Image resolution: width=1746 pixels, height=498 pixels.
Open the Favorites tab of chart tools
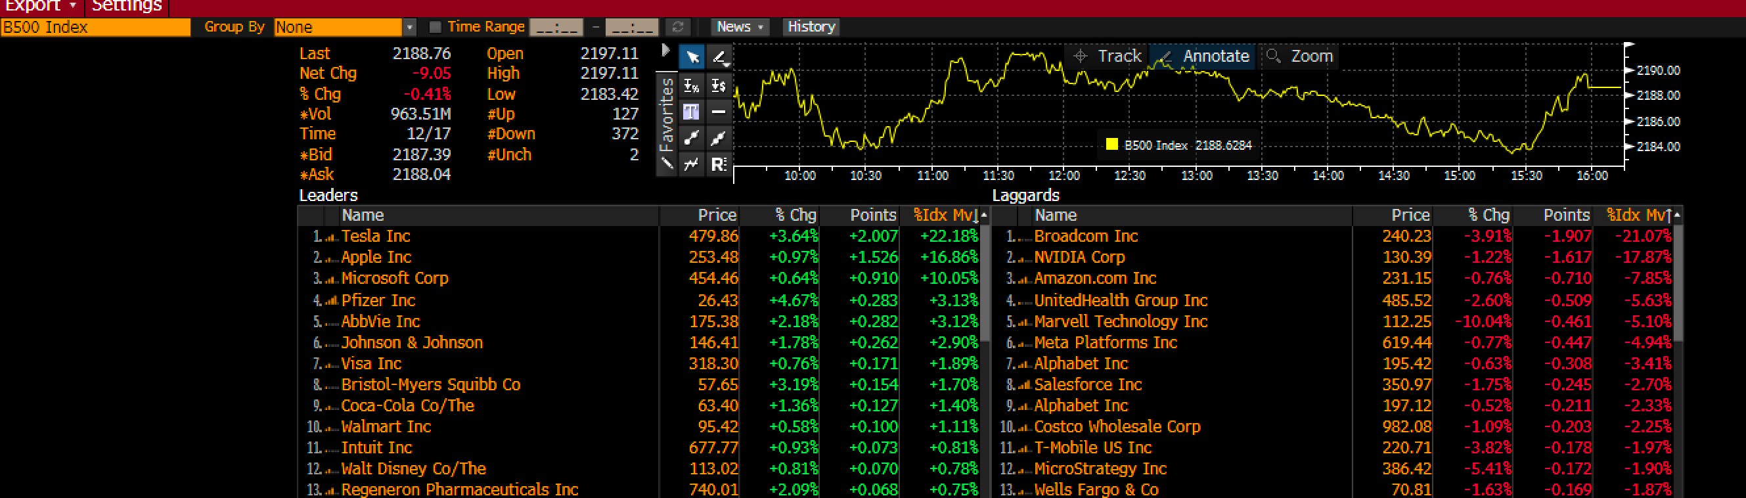pyautogui.click(x=667, y=114)
